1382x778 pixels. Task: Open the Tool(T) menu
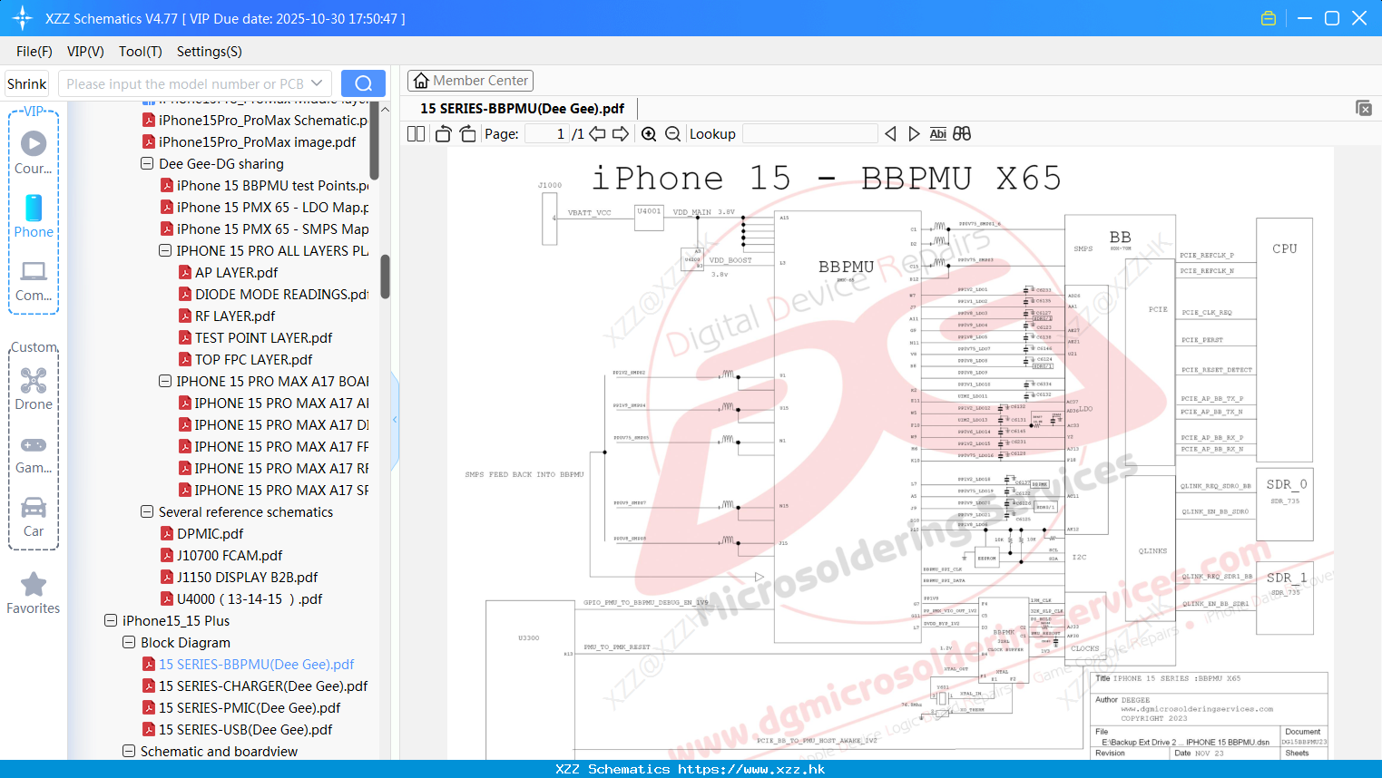tap(141, 52)
